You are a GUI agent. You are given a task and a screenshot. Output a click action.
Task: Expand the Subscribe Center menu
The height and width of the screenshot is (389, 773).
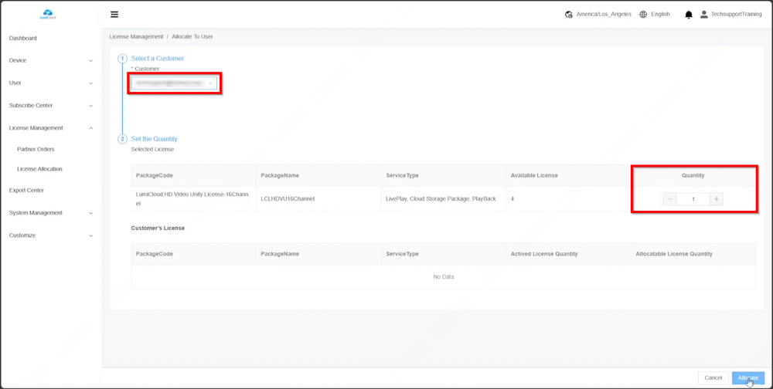coord(51,106)
